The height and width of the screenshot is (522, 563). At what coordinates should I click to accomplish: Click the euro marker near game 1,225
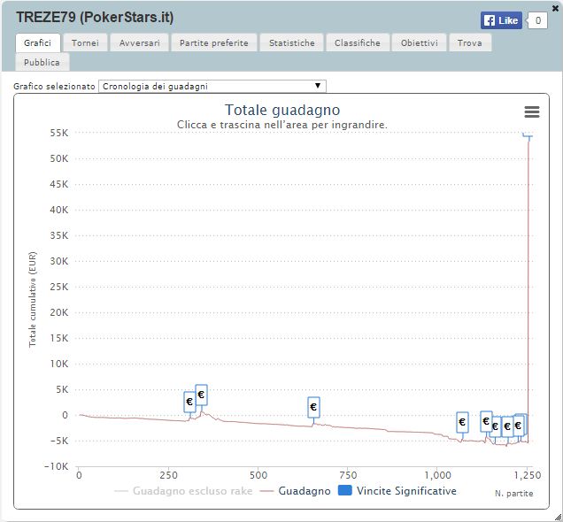(x=518, y=426)
